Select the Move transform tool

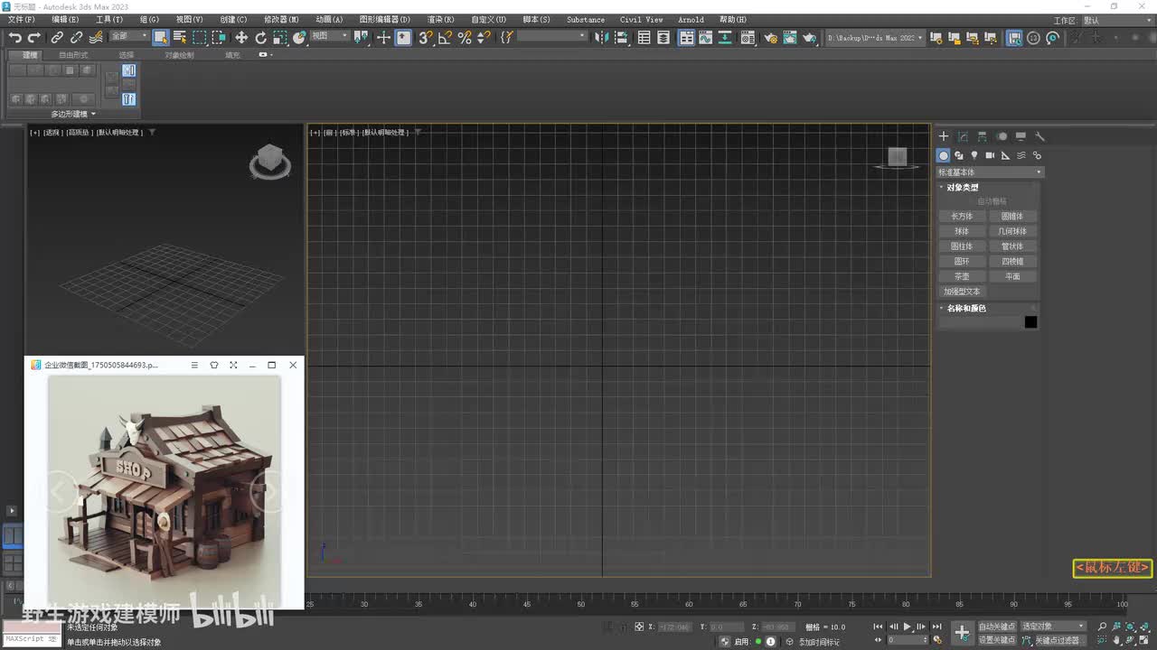(x=241, y=37)
